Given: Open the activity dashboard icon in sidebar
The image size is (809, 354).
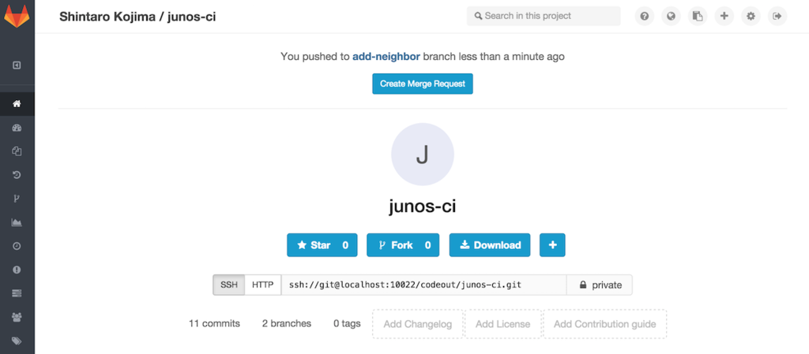Looking at the screenshot, I should [x=17, y=128].
